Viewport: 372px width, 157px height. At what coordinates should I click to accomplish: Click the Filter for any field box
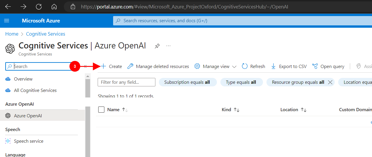tap(126, 82)
